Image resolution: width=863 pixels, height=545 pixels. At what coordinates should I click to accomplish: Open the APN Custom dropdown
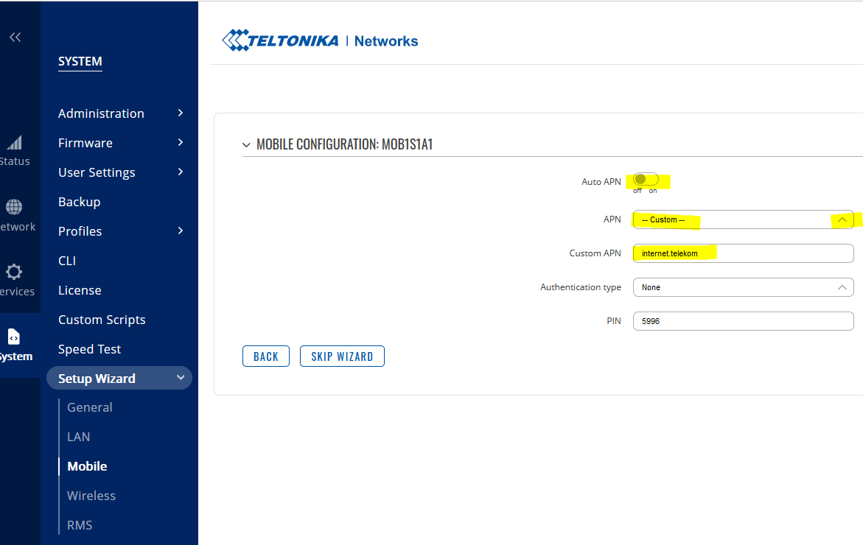743,219
